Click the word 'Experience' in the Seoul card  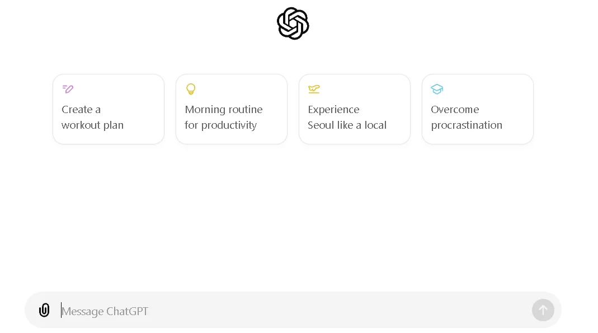click(x=334, y=110)
